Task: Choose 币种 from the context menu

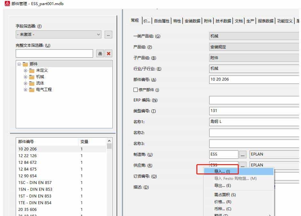Action: coord(222,210)
